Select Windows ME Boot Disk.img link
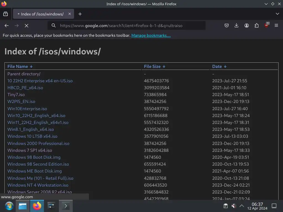Viewport: 283px width, 212px height. click(x=35, y=171)
